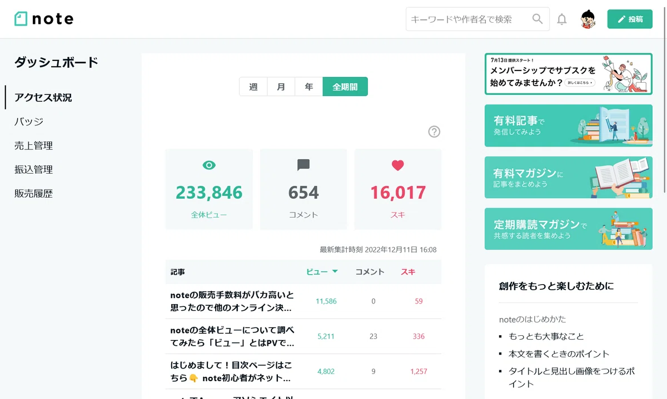Open link 本文を書くときのポイント
Screen dimensions: 667x399
pos(559,354)
